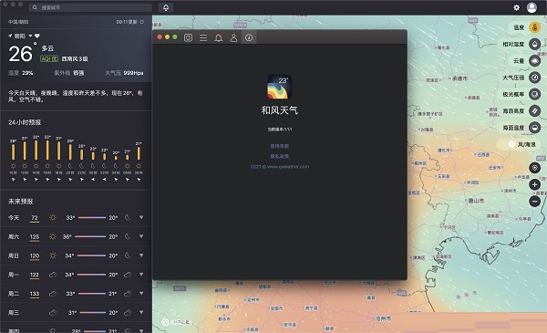Select the 云量 cloud cover layer
Viewport: 547px width, 333px height.
point(534,61)
